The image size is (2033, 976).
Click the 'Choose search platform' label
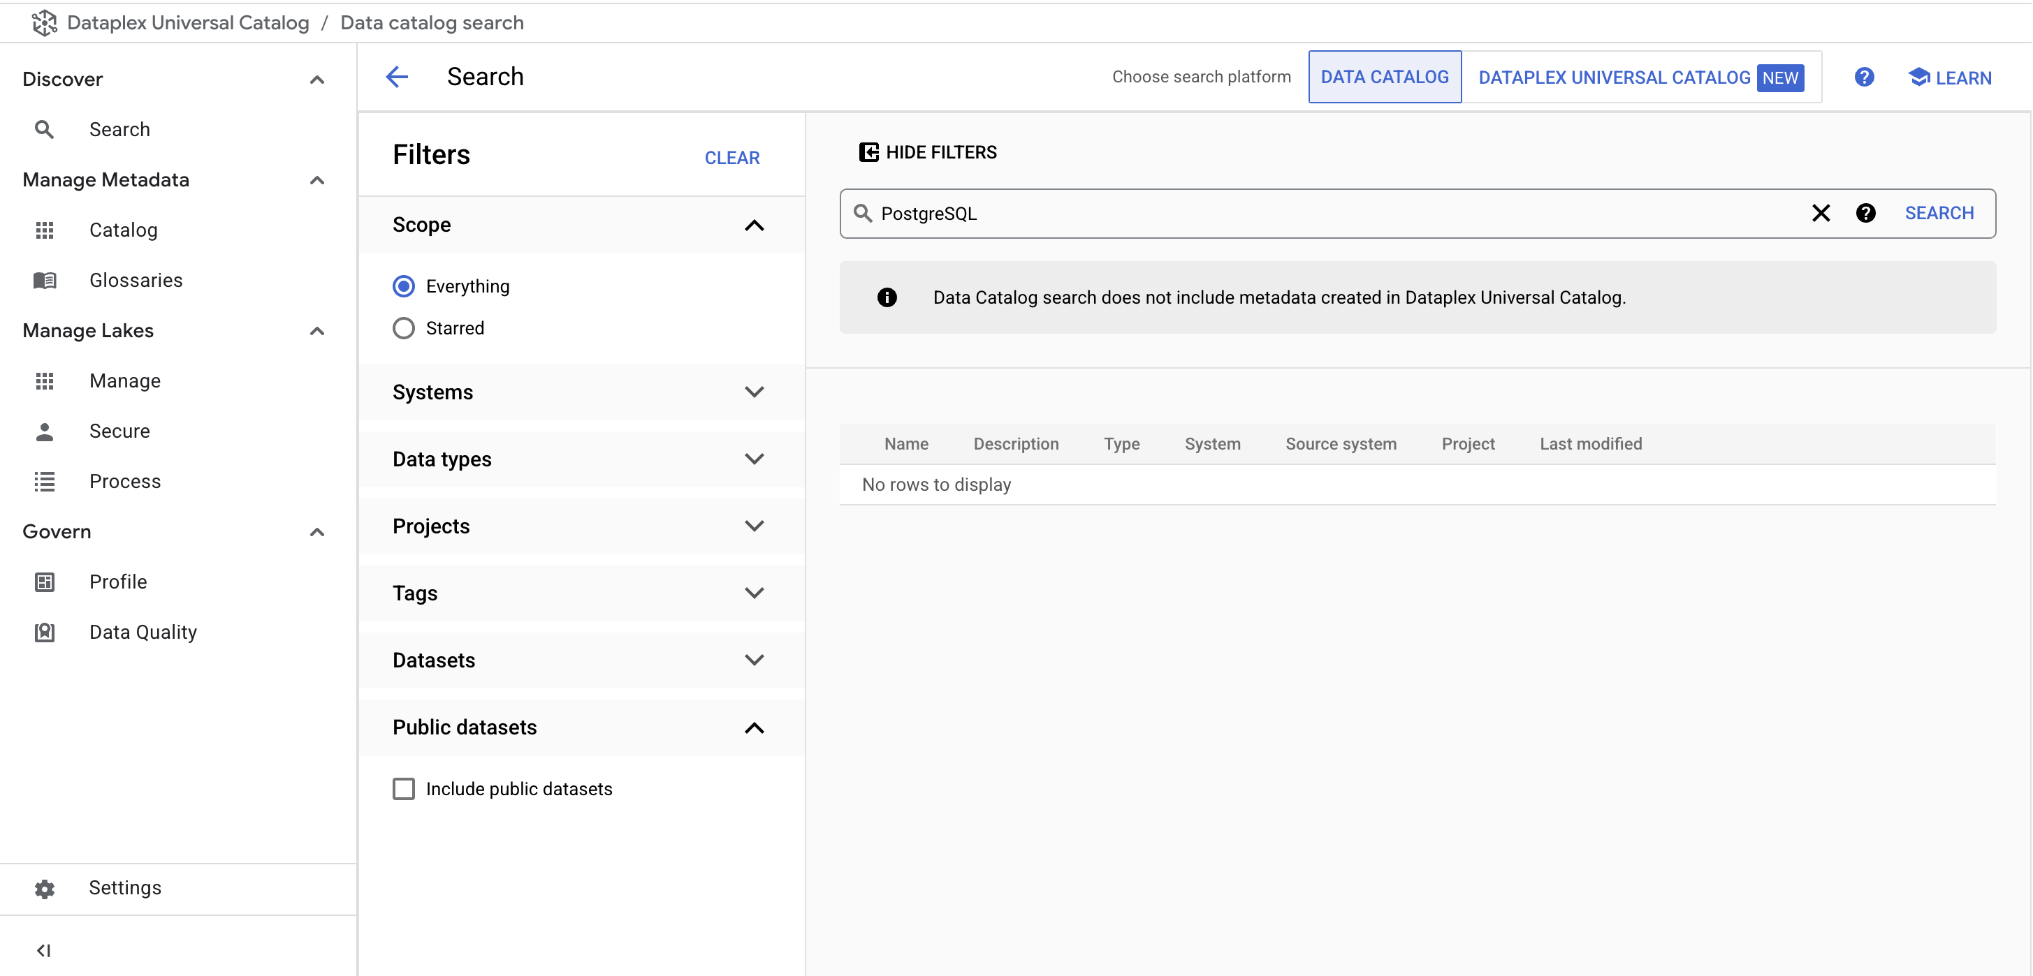(1201, 77)
